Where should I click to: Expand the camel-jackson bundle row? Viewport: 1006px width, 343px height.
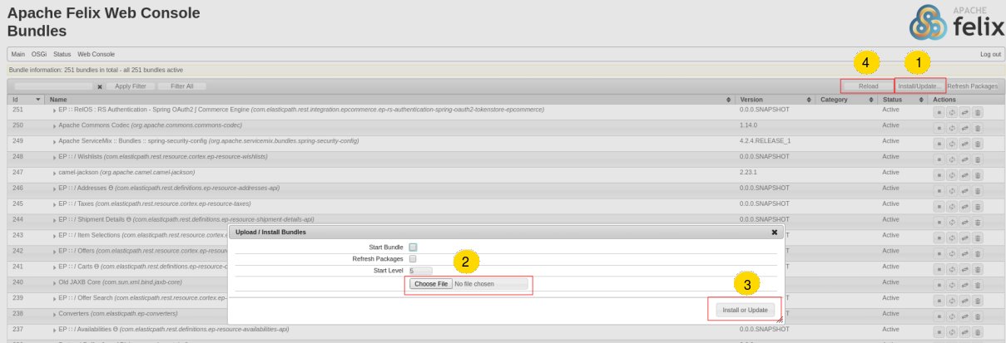53,173
